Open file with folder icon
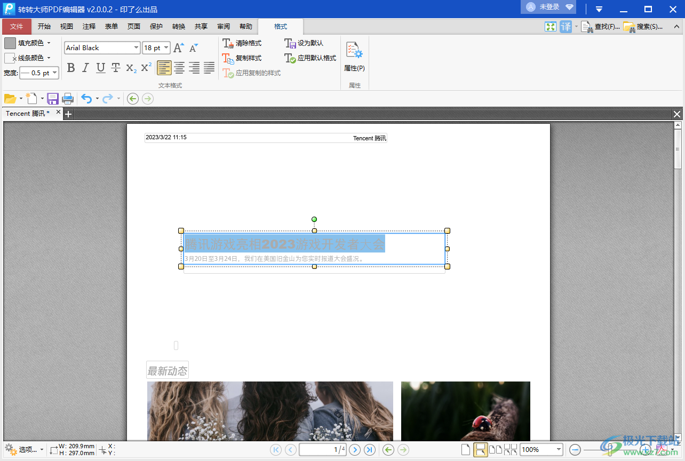The height and width of the screenshot is (461, 685). point(10,99)
